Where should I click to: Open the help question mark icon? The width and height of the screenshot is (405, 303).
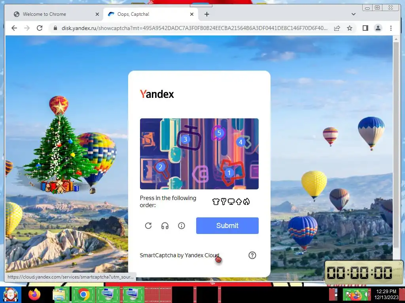(x=252, y=255)
